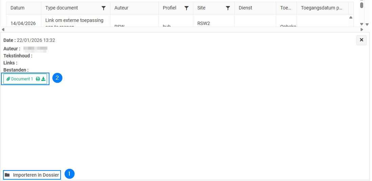Image resolution: width=372 pixels, height=181 pixels.
Task: Open the Profiel column filter
Action: (x=187, y=8)
